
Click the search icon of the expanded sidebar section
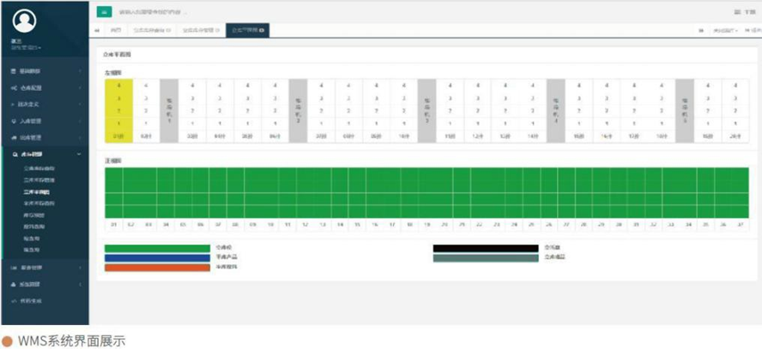[13, 155]
